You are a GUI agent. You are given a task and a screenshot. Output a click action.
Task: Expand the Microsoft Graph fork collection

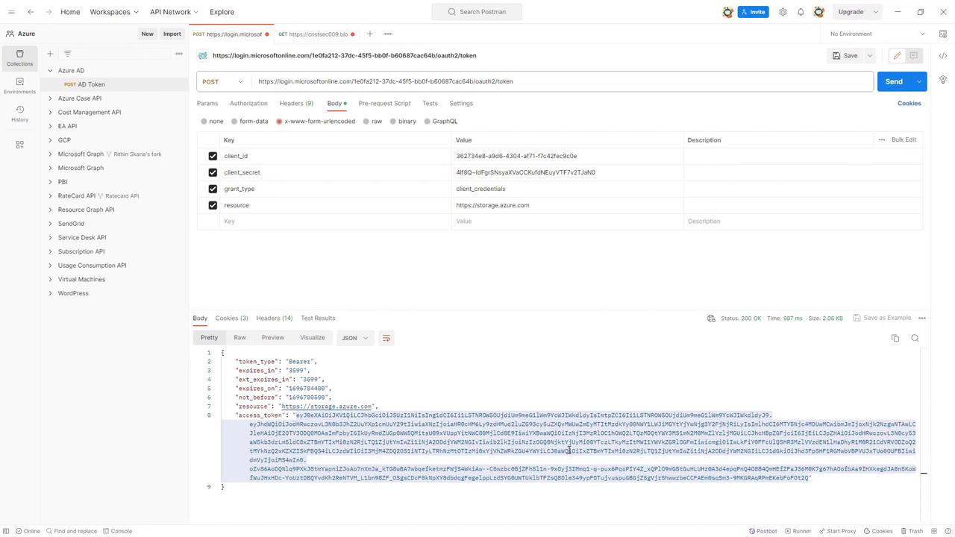(50, 154)
